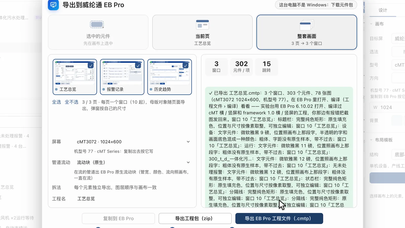
Task: Click the 3 窗口 statistic tile
Action: [x=216, y=67]
